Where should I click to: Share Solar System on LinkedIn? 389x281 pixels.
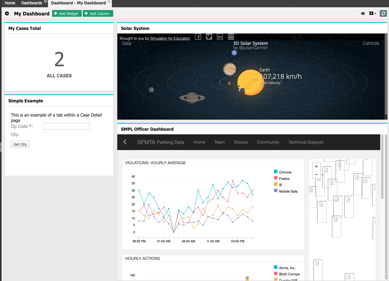(220, 37)
